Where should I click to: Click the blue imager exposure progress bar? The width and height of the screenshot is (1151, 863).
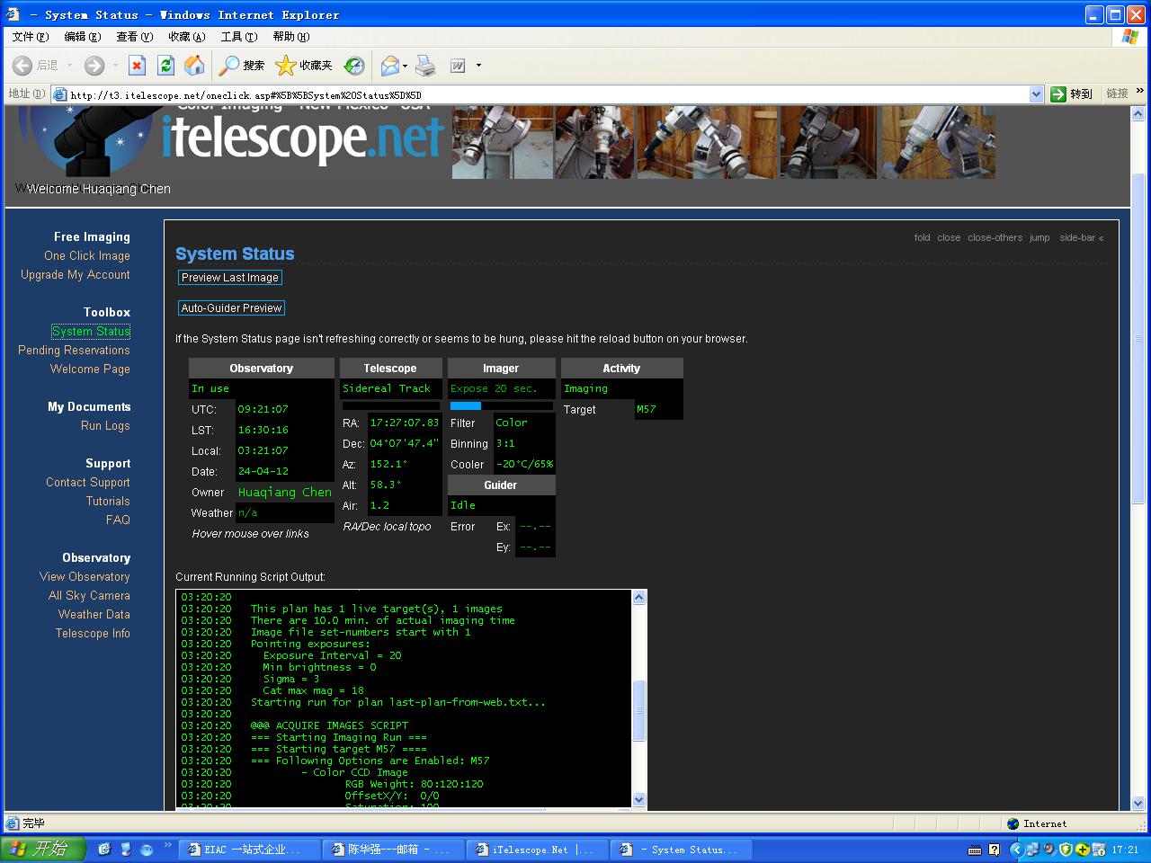(466, 406)
